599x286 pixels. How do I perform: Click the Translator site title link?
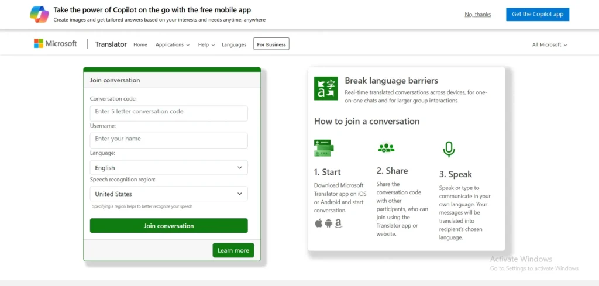pos(111,44)
